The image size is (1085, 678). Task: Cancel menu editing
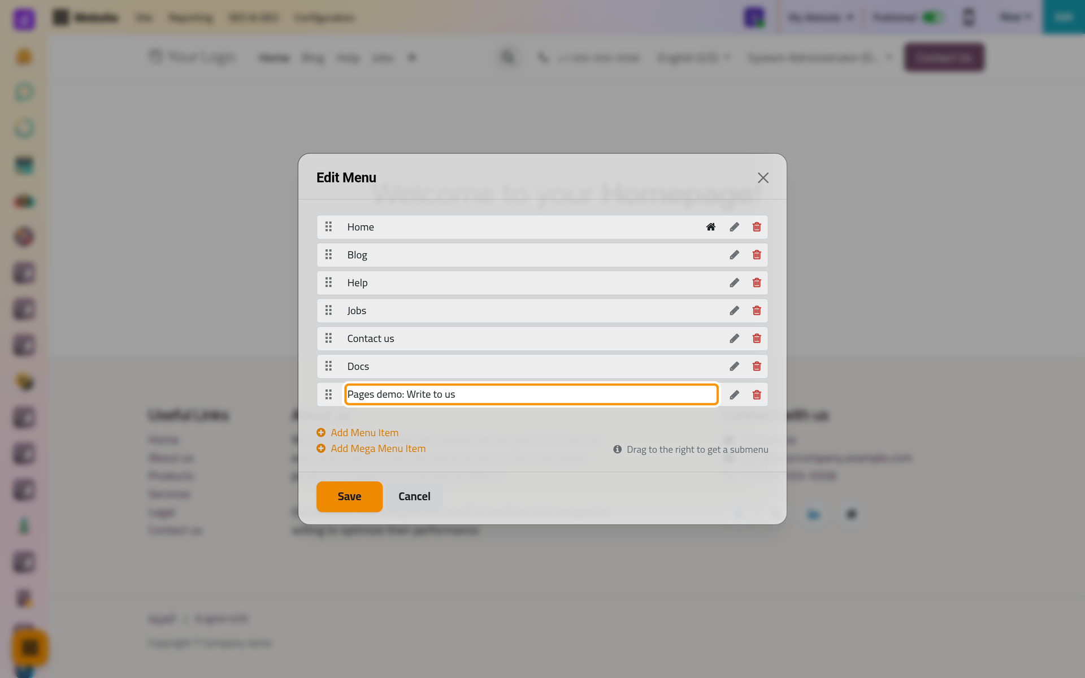tap(414, 497)
